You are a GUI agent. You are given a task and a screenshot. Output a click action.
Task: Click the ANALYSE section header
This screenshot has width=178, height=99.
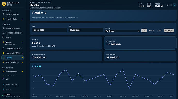[x=6, y=24]
